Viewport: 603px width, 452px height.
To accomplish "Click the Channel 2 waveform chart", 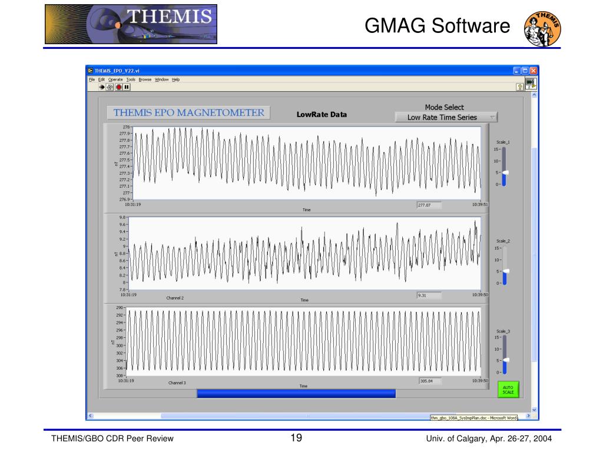I will (304, 253).
